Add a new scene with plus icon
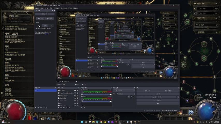221x124 pixels. 36,107
